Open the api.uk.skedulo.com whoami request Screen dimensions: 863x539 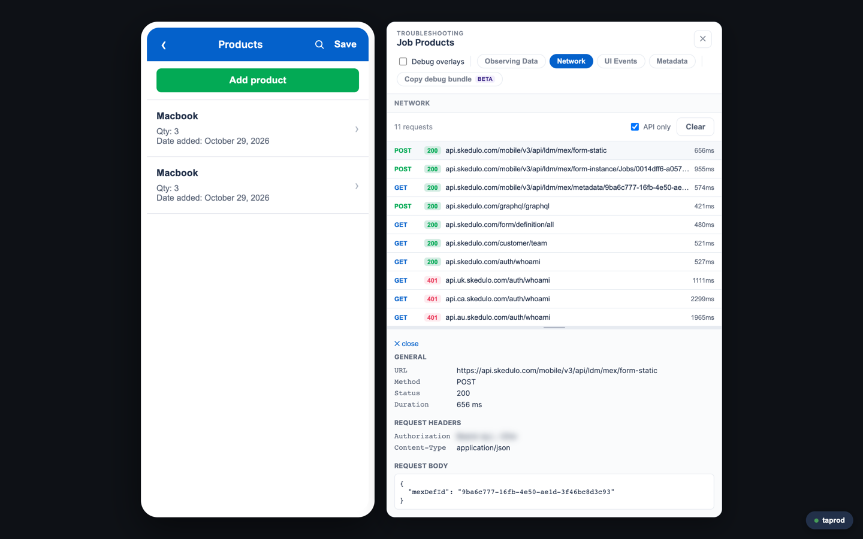(554, 280)
